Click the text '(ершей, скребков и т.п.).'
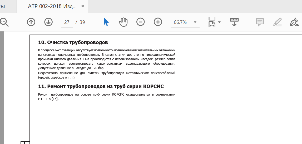302x144 pixels. [57, 77]
